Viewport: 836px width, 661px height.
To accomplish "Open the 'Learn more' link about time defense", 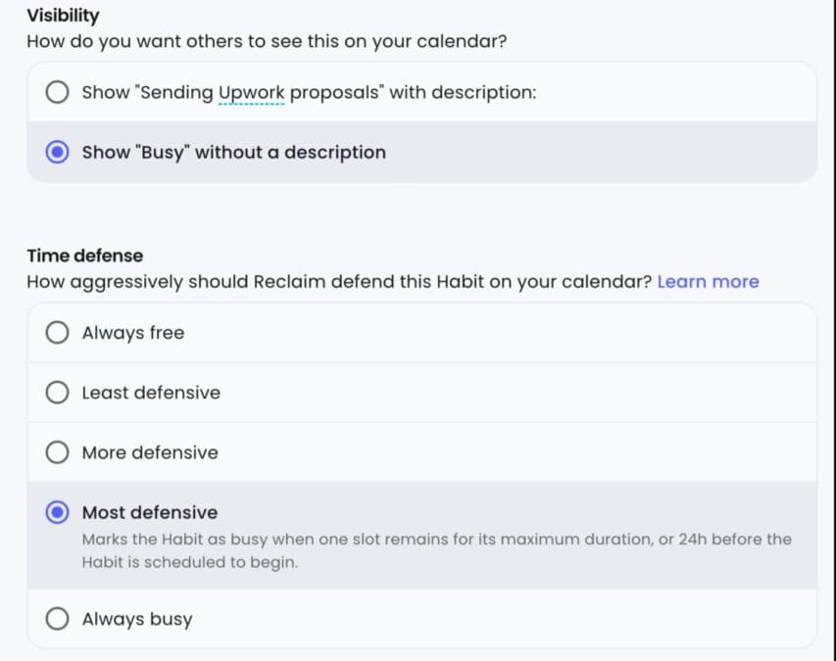I will coord(708,281).
